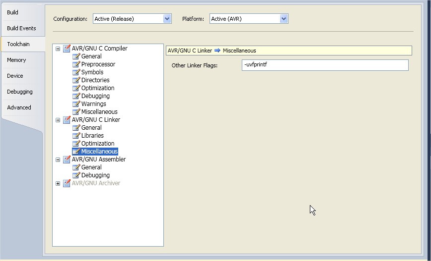Click the AVR/GNU Assembler icon

pyautogui.click(x=67, y=159)
